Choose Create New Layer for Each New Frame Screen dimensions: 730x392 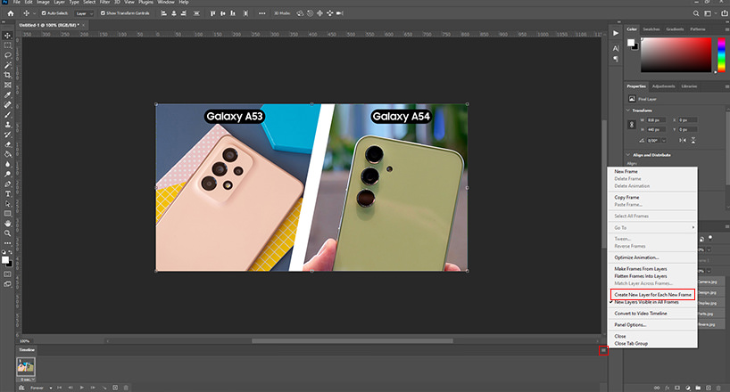click(x=652, y=295)
